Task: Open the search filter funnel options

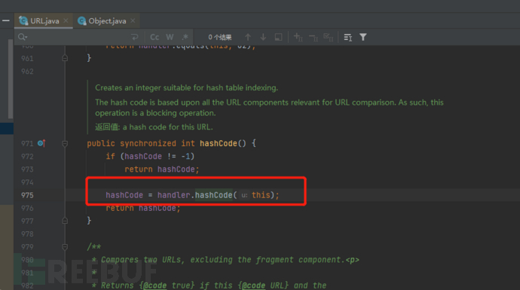Action: pos(363,37)
